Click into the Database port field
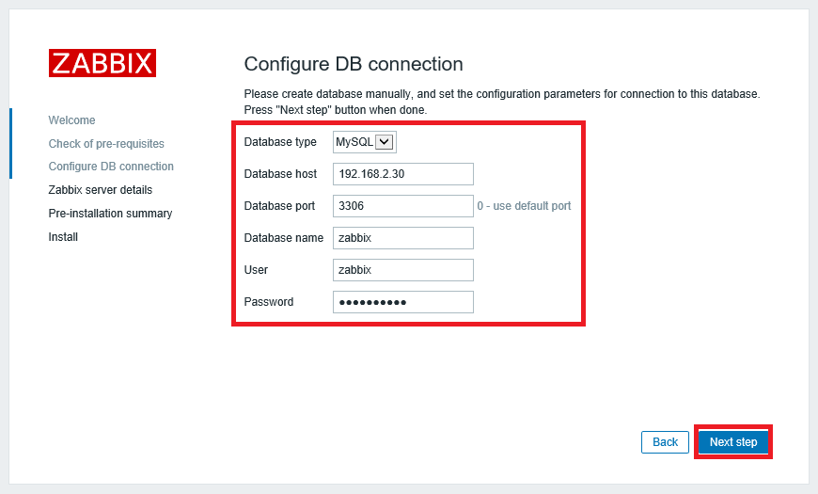 click(x=402, y=206)
